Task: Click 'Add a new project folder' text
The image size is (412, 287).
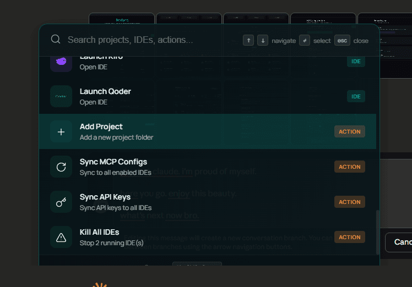Action: coord(116,137)
